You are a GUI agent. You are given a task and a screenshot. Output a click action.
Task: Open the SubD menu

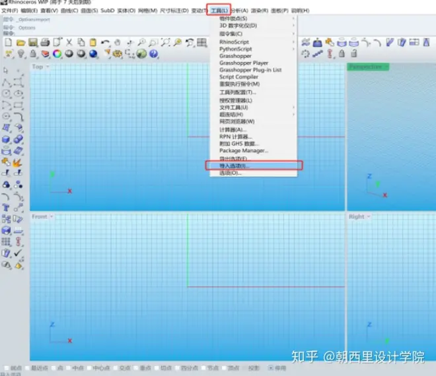pyautogui.click(x=108, y=11)
